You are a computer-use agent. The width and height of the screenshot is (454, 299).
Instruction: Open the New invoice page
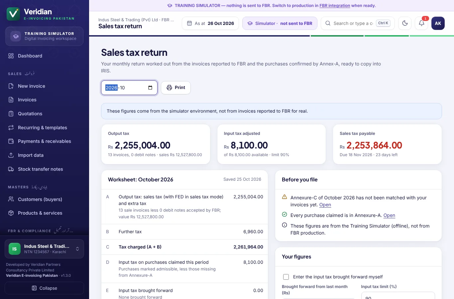coord(45,86)
